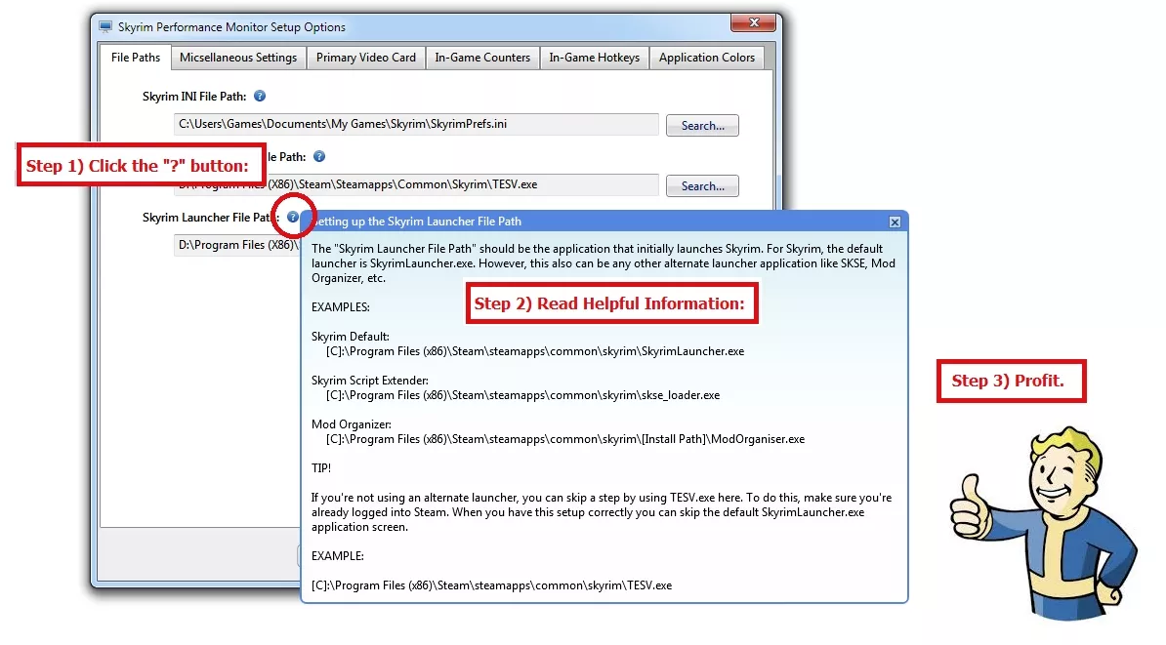
Task: Click the 'Mod Organizer:' heading
Action: point(351,424)
